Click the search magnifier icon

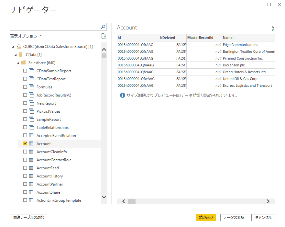tap(103, 27)
